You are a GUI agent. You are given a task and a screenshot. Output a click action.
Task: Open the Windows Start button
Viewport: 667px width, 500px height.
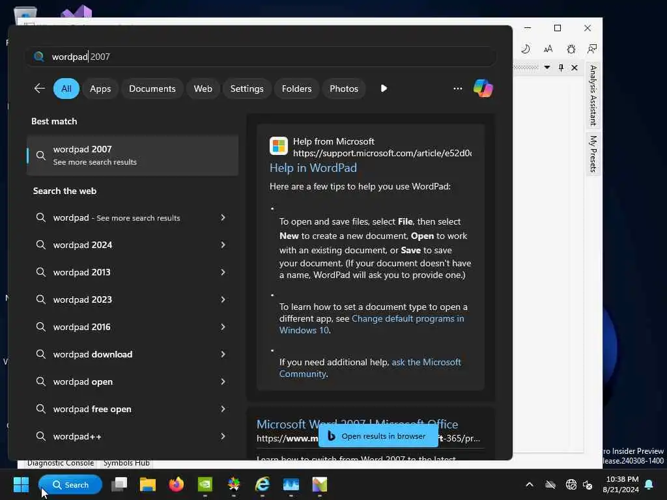click(x=21, y=484)
